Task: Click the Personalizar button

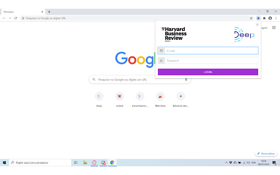Action: pyautogui.click(x=266, y=154)
